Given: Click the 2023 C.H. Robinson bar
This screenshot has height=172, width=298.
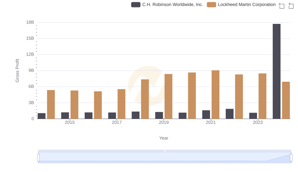Looking at the screenshot, I should pyautogui.click(x=253, y=116).
